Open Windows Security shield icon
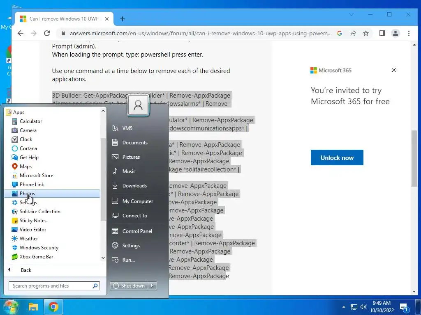 coord(15,247)
